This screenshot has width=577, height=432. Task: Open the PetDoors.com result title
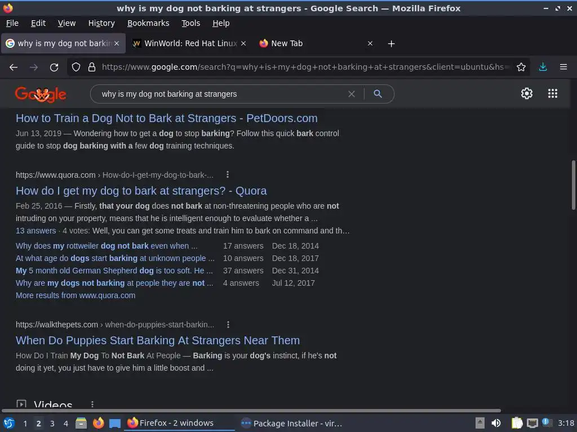(166, 118)
